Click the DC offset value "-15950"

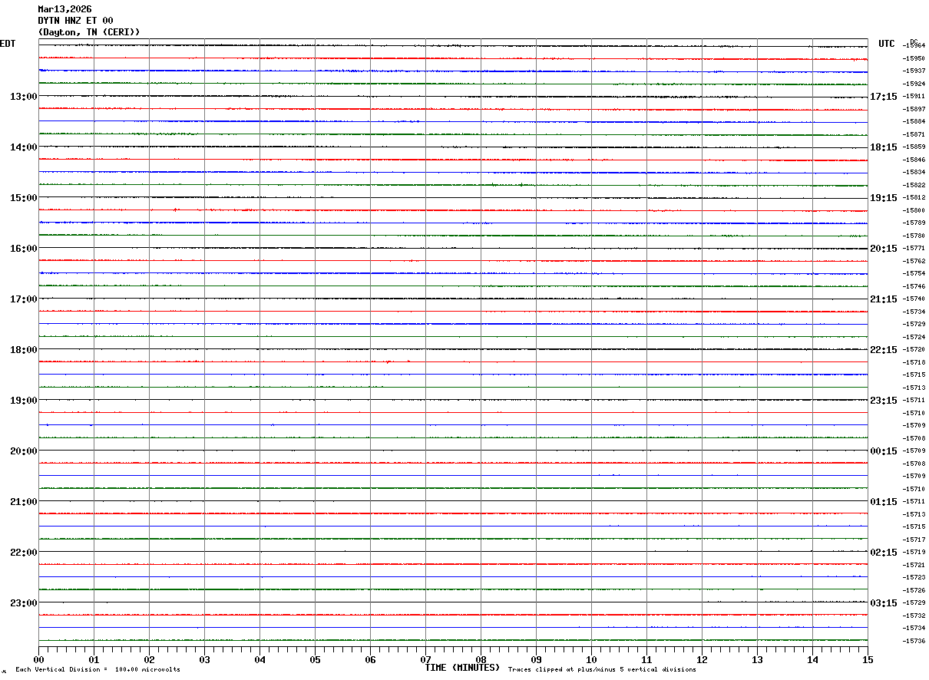click(914, 58)
